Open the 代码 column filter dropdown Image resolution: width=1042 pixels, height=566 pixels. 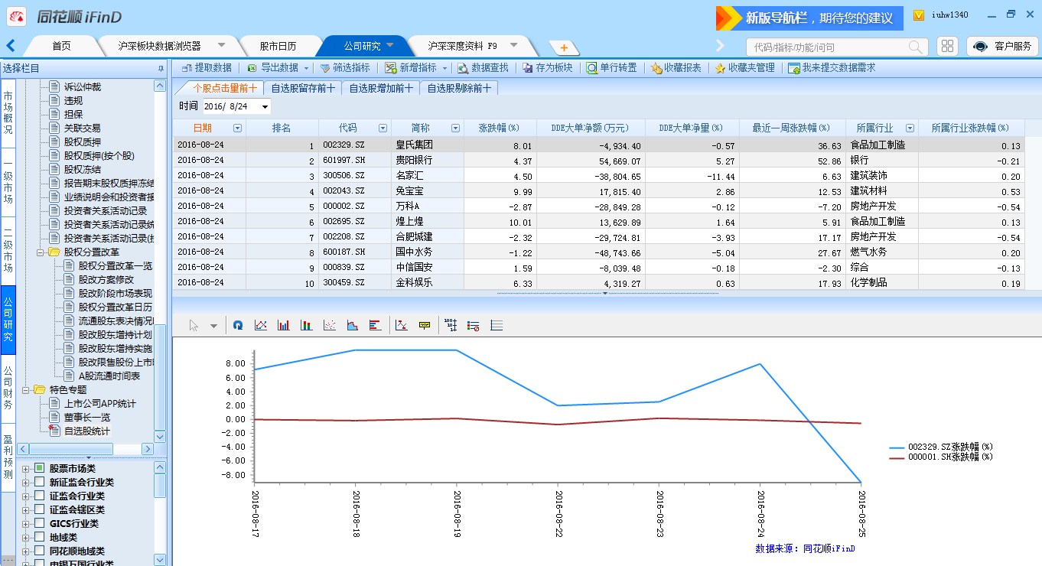[x=383, y=128]
